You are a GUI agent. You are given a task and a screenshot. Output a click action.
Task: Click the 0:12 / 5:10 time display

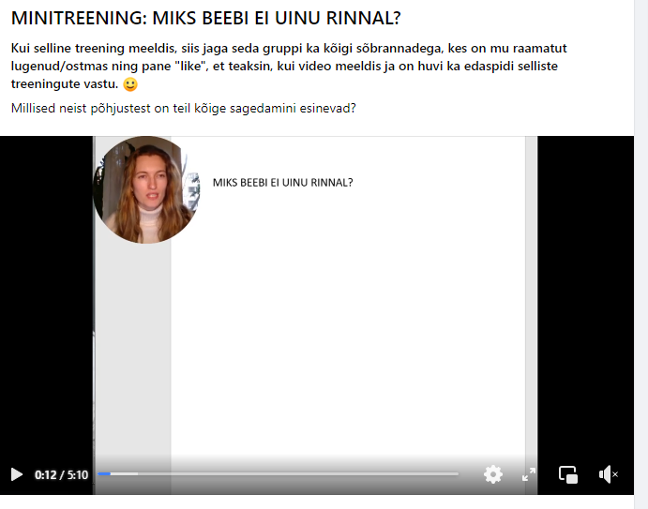(x=61, y=474)
